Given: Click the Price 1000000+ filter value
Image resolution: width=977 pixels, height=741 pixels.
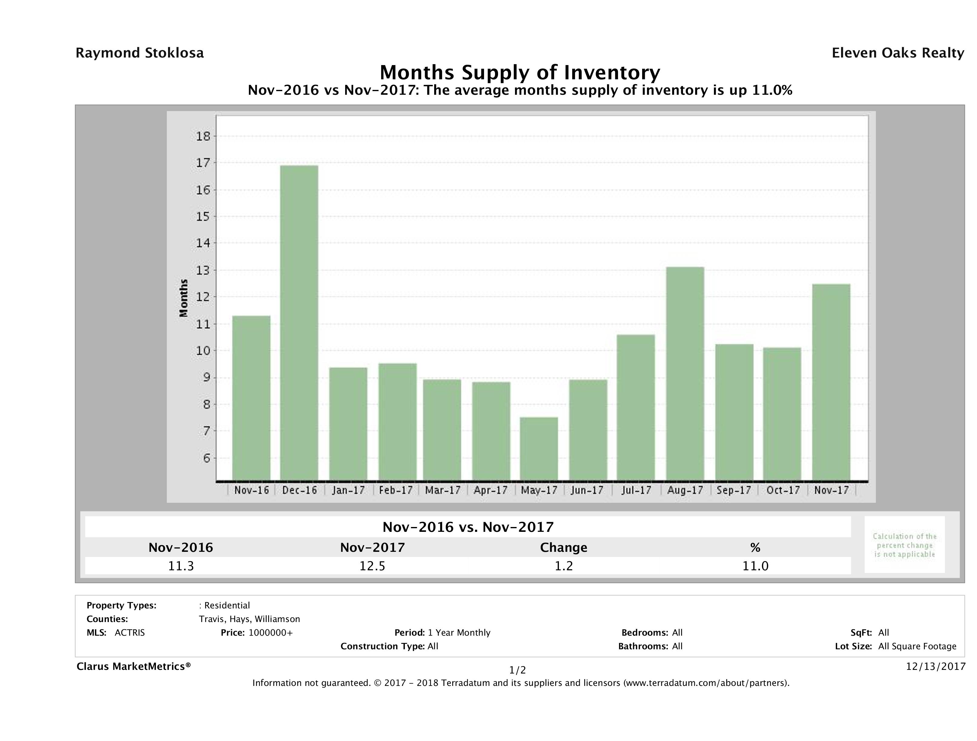Looking at the screenshot, I should [270, 632].
